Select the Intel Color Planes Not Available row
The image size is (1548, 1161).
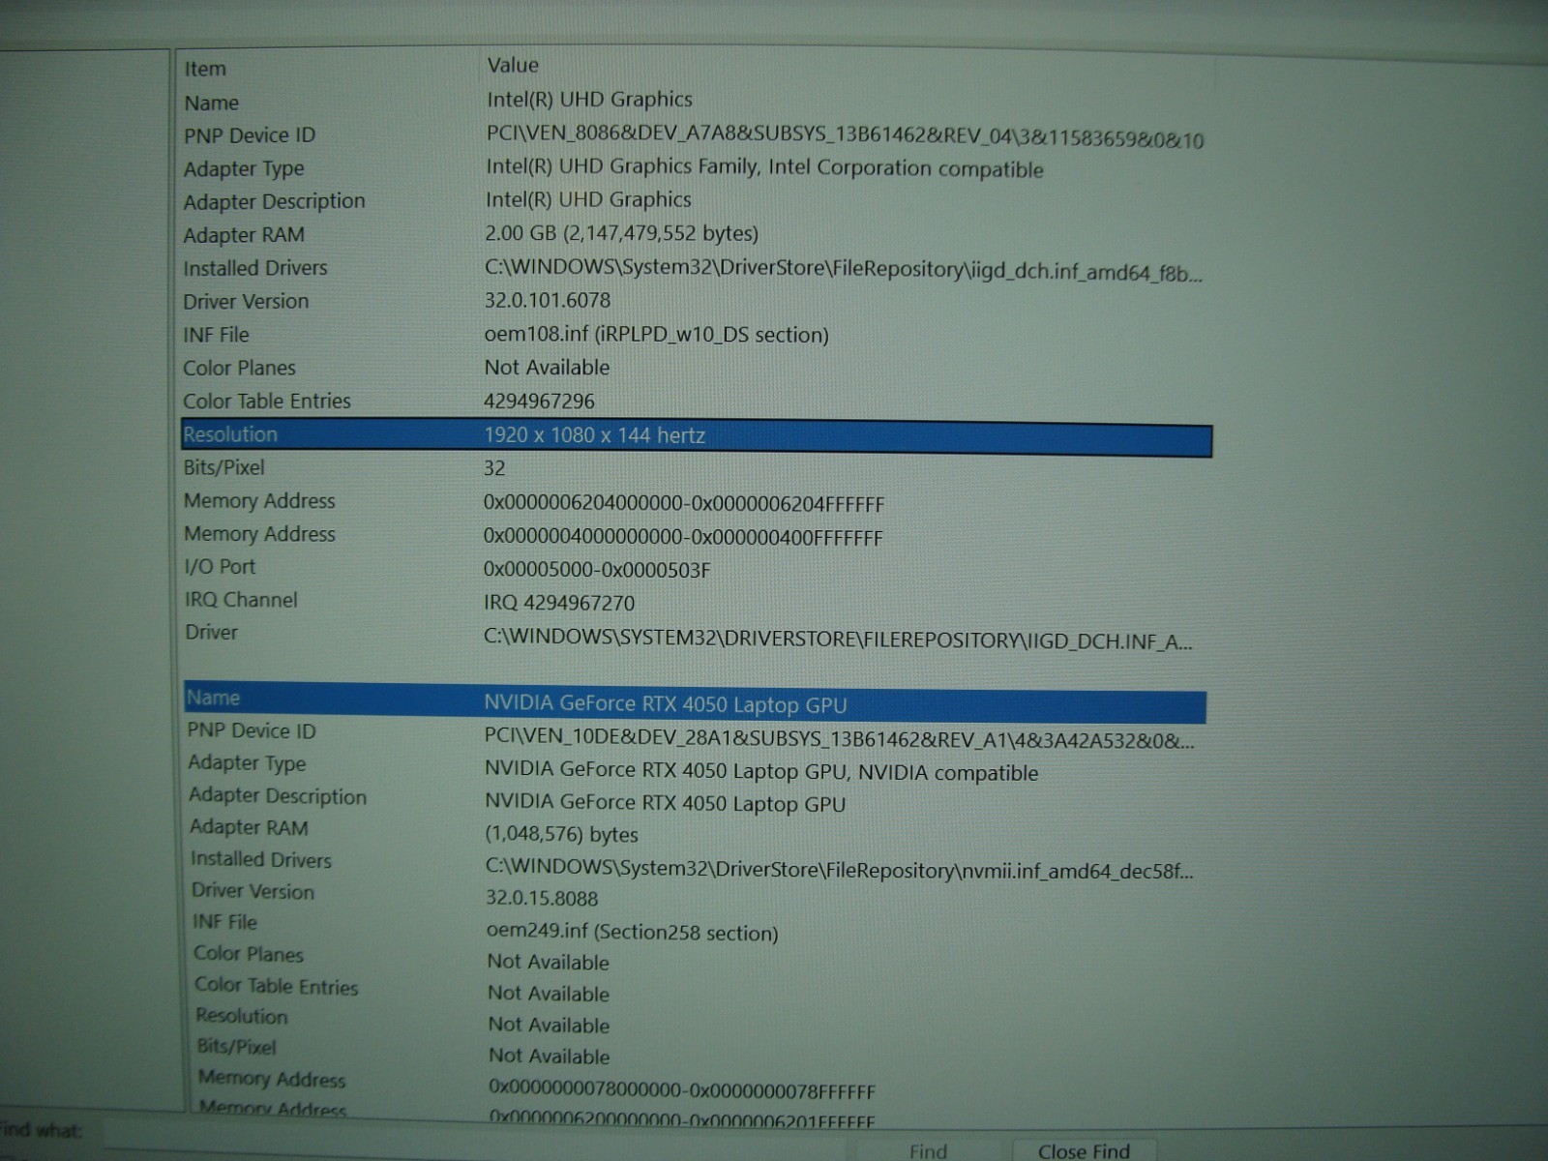pyautogui.click(x=695, y=368)
